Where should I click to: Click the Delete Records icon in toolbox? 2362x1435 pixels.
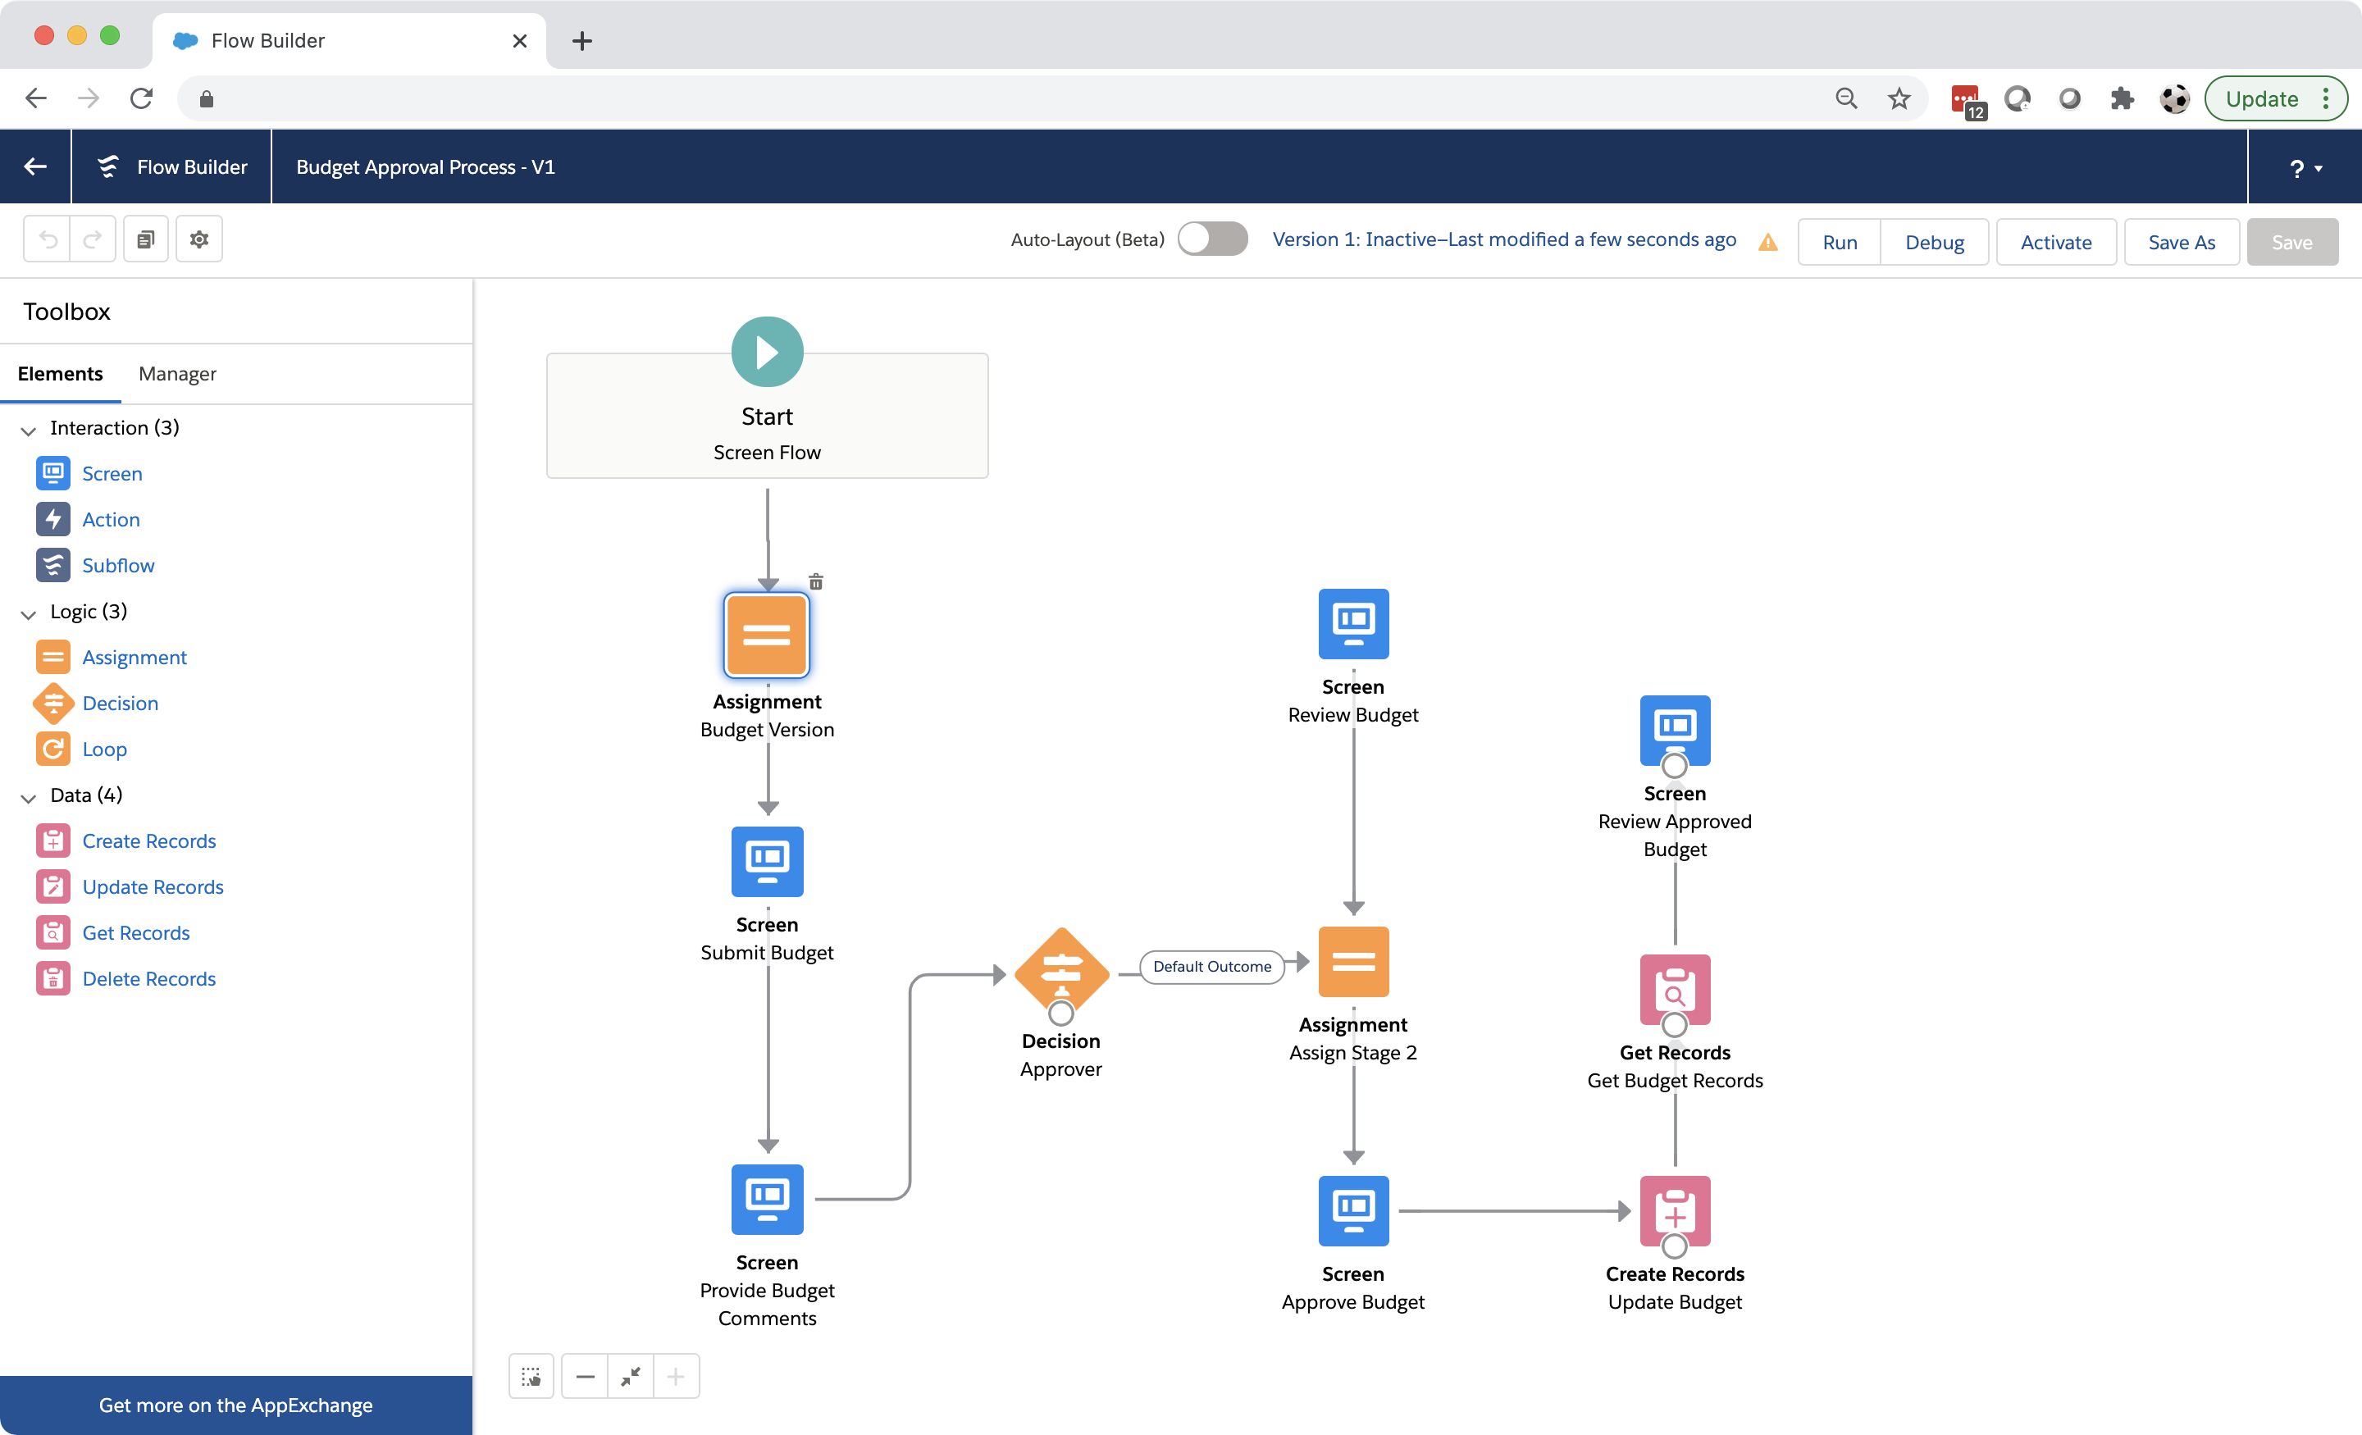54,978
